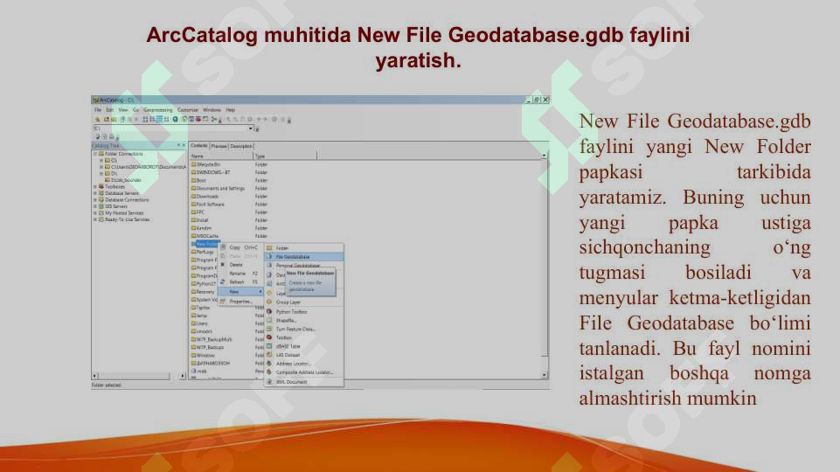Collapse the Folder Connections tree node
This screenshot has height=472, width=840.
click(x=95, y=154)
